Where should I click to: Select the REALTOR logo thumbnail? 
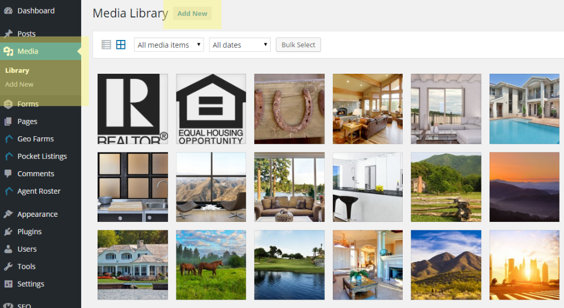(133, 109)
